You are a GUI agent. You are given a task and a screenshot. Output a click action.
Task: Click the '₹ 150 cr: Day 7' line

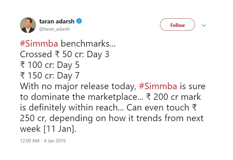click(x=50, y=75)
